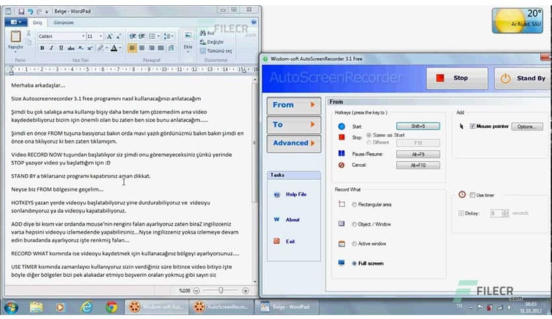Click the zoom in plus icon in WordPad

[246, 291]
